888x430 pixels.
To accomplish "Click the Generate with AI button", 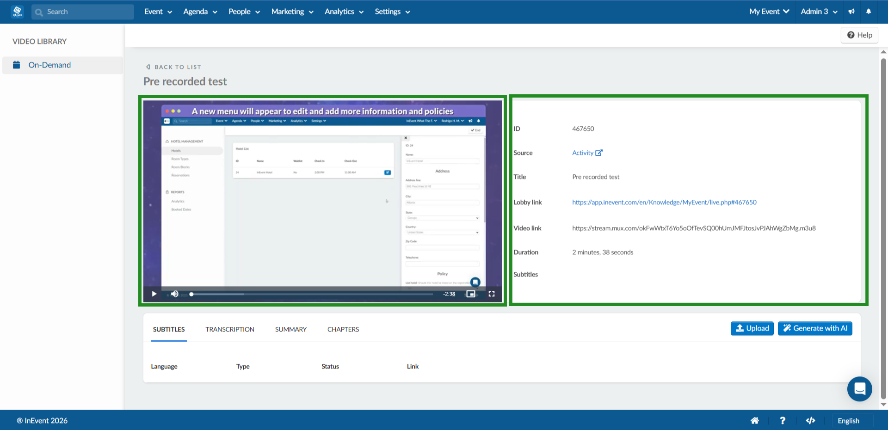I will 814,328.
